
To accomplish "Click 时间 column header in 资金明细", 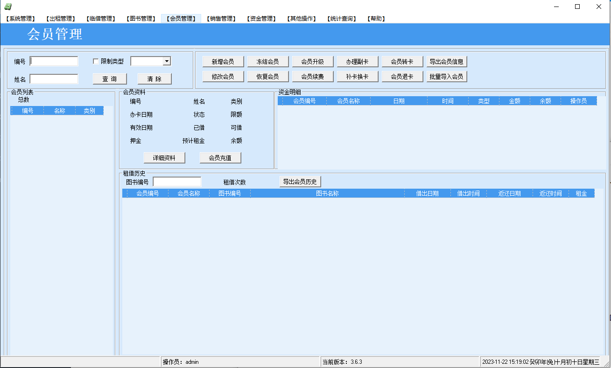I will point(448,101).
